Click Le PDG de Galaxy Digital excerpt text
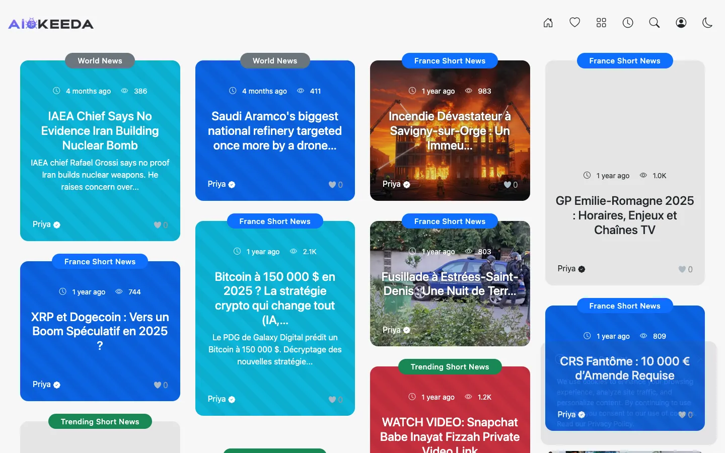 (275, 350)
